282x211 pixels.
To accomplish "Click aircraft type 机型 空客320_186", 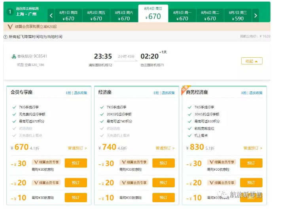I will tap(31, 65).
